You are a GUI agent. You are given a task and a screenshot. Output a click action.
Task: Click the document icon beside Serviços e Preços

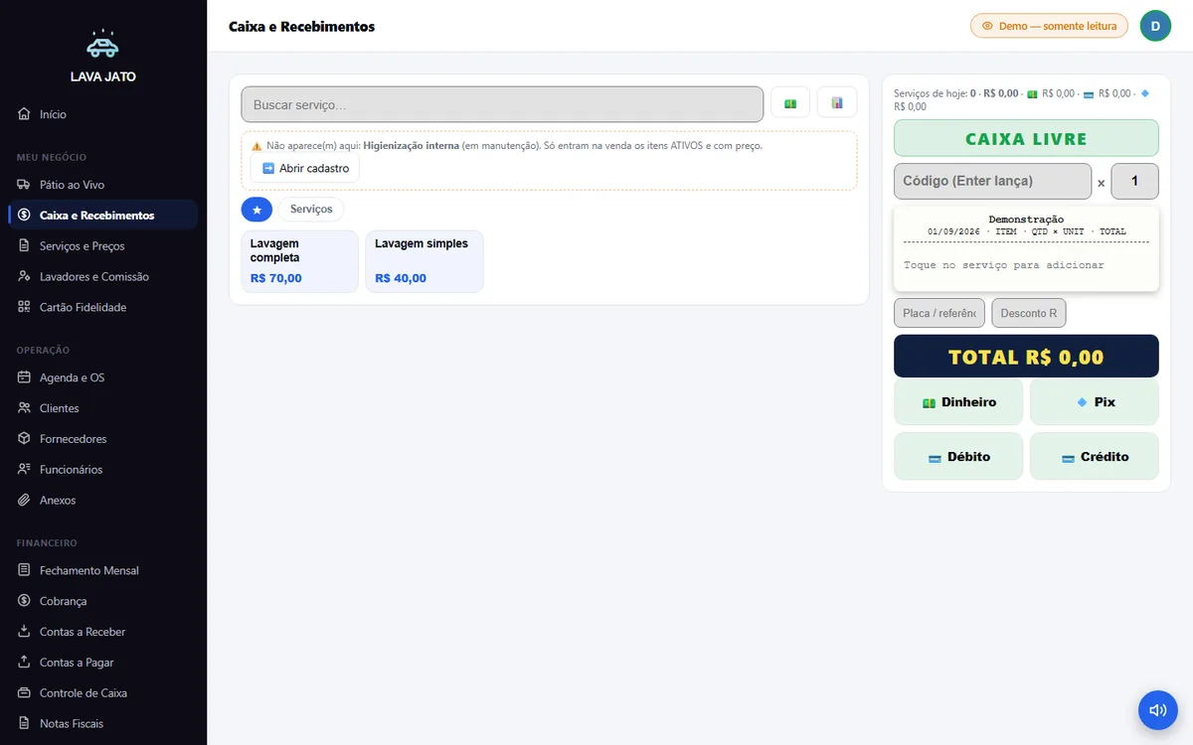click(24, 245)
